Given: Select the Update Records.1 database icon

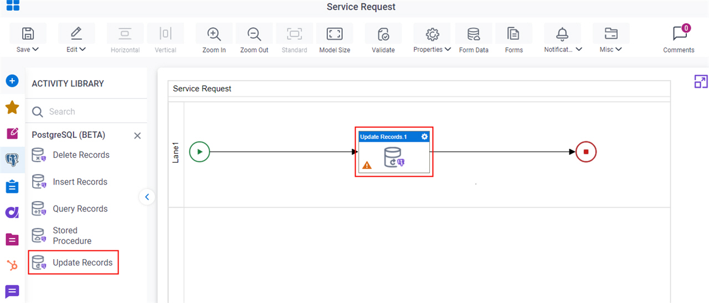Looking at the screenshot, I should 394,157.
